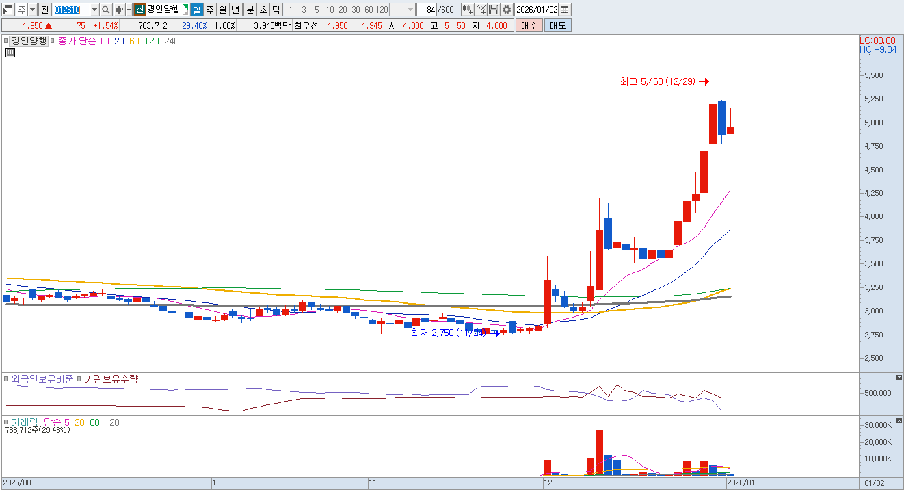Toggle the 기관보유수량 indicator marker
Image resolution: width=904 pixels, height=490 pixels.
point(79,379)
